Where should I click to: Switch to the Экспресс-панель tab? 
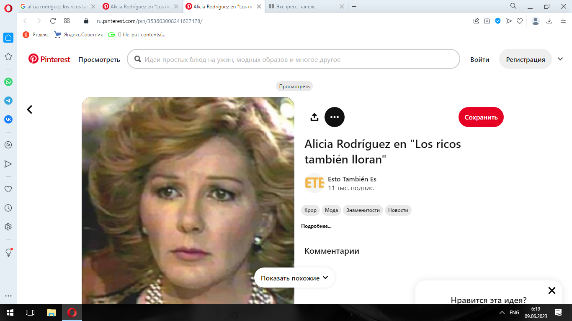click(x=307, y=7)
